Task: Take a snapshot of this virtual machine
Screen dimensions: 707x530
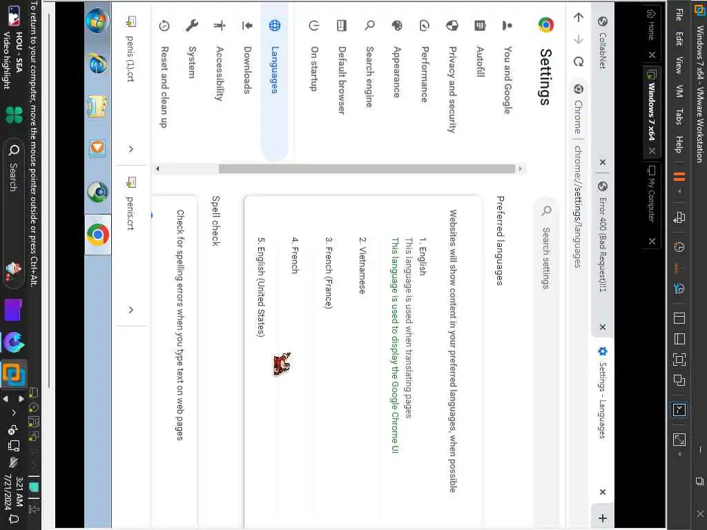Action: coord(679,246)
